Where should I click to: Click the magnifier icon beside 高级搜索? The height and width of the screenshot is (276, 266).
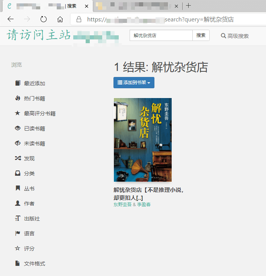(223, 36)
